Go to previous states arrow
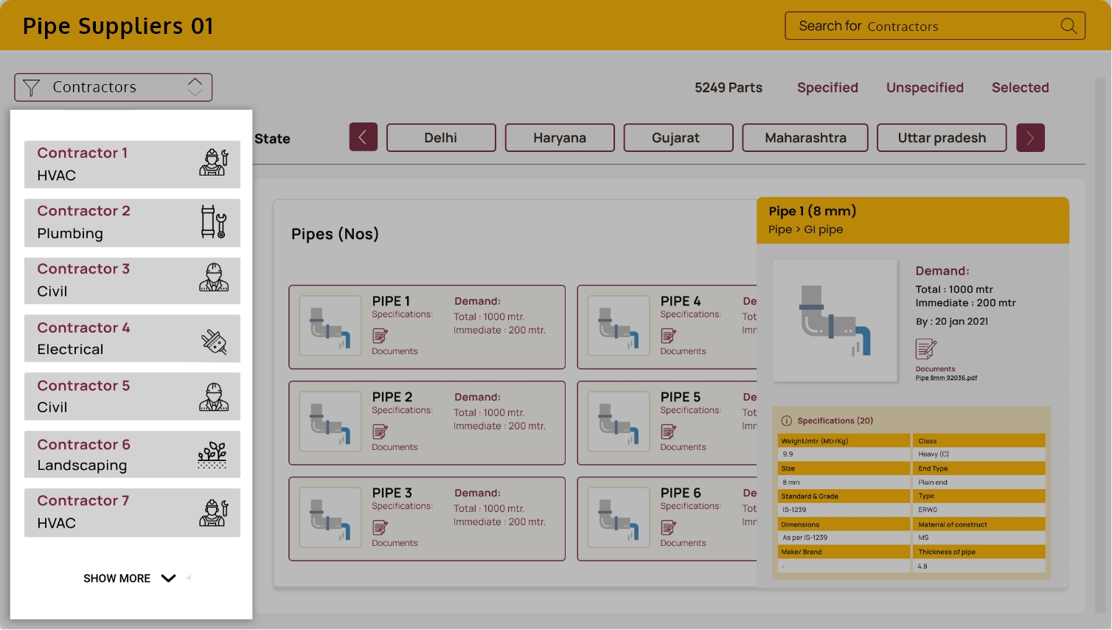Viewport: 1112px width, 630px height. (364, 137)
